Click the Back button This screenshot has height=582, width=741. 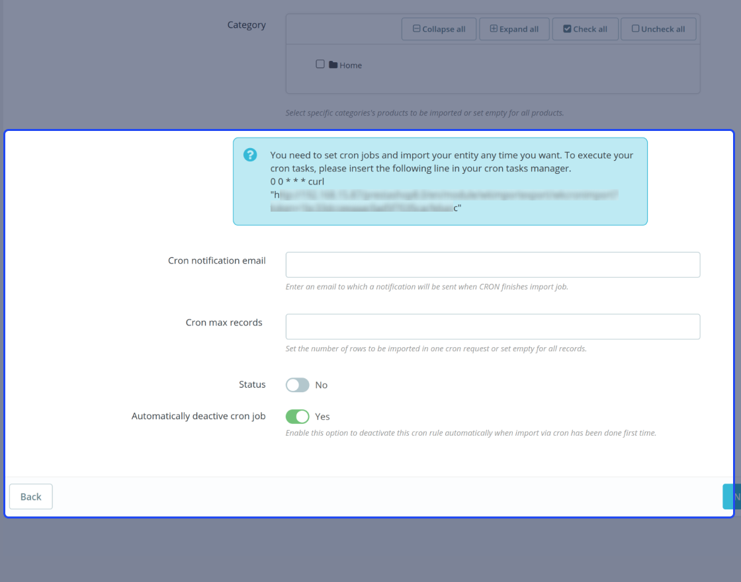[x=30, y=497]
